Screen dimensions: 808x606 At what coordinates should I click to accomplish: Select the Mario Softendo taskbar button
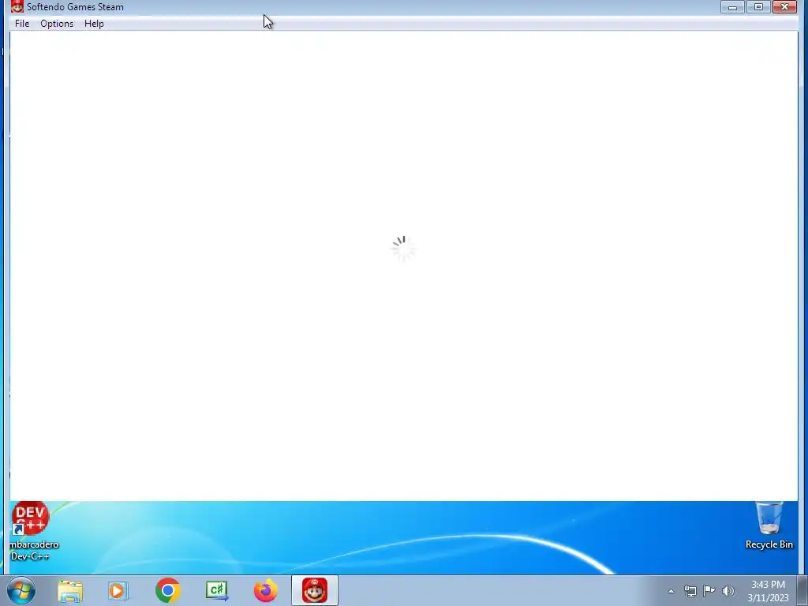pyautogui.click(x=314, y=590)
